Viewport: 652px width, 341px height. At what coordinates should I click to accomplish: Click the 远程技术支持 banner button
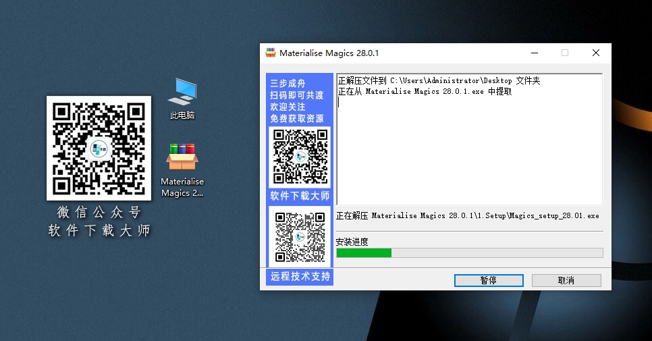(300, 277)
